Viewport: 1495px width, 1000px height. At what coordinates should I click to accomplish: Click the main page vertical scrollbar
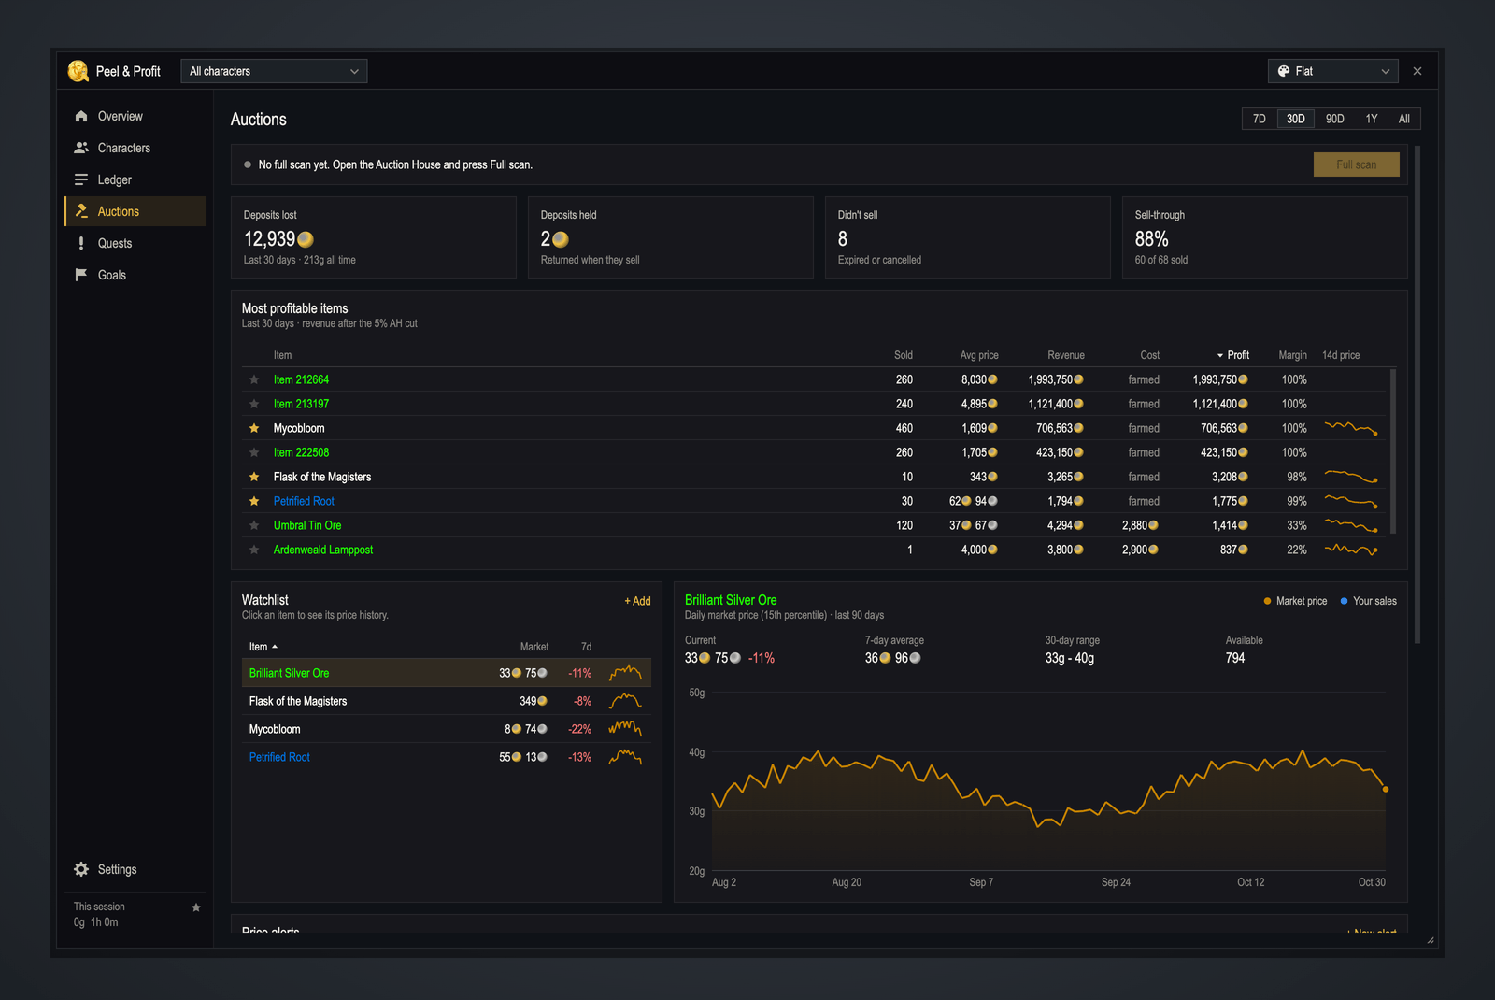[x=1417, y=394]
